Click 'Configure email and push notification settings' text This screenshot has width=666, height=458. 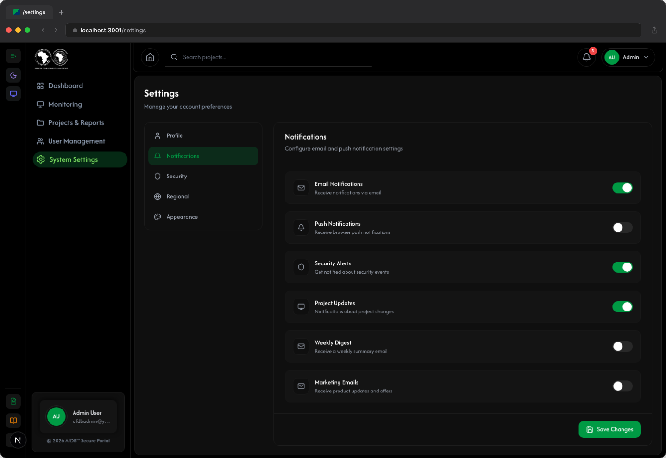coord(344,149)
